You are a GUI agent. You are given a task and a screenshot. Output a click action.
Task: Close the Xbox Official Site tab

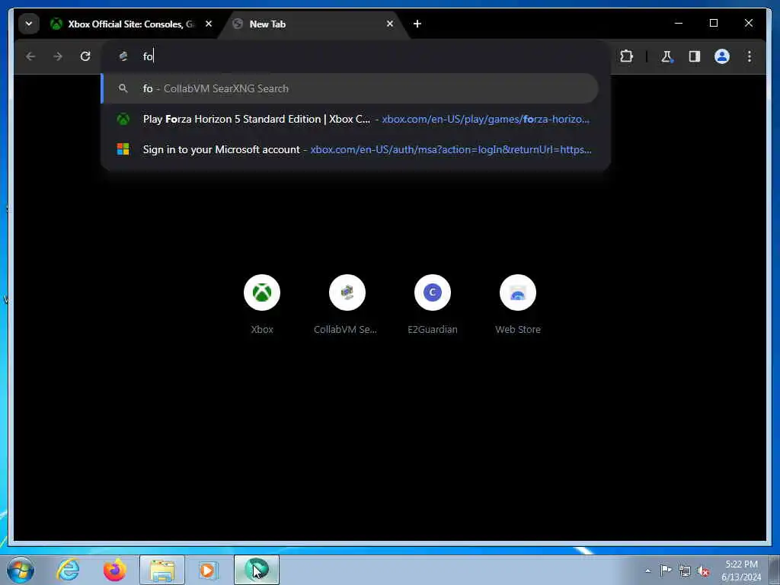[209, 24]
